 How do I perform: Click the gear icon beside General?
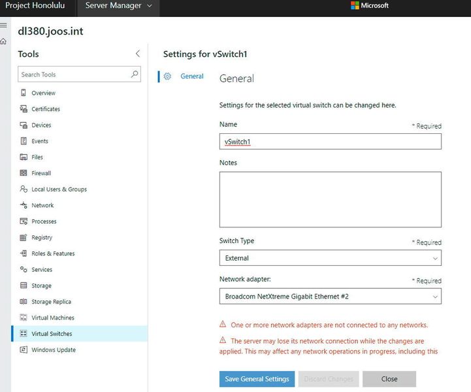(167, 76)
